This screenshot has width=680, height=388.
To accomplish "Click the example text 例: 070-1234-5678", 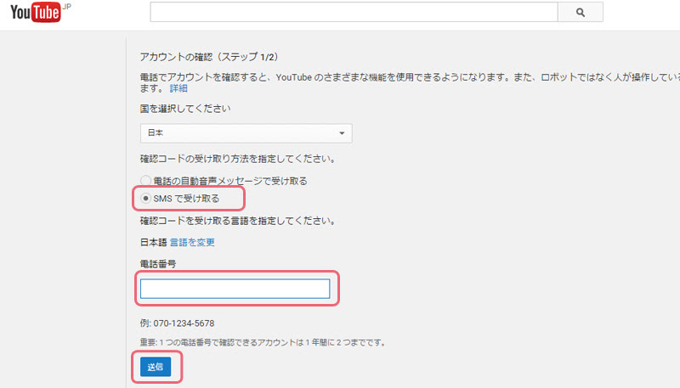I will click(177, 323).
